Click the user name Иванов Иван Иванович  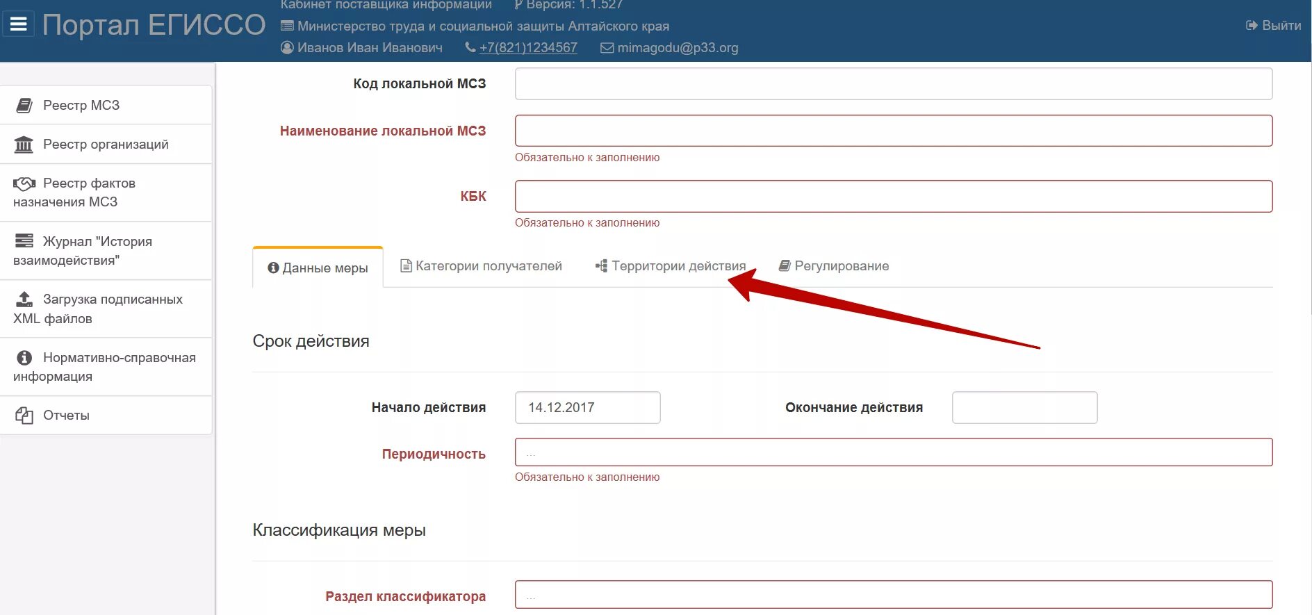pos(370,47)
